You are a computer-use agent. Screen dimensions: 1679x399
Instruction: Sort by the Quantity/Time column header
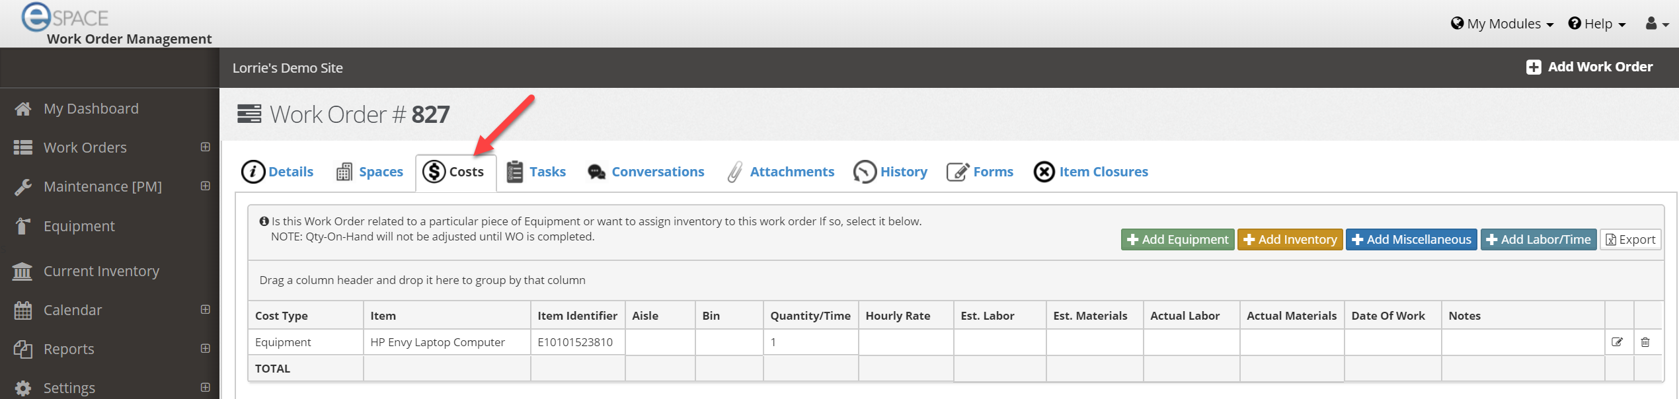(810, 316)
